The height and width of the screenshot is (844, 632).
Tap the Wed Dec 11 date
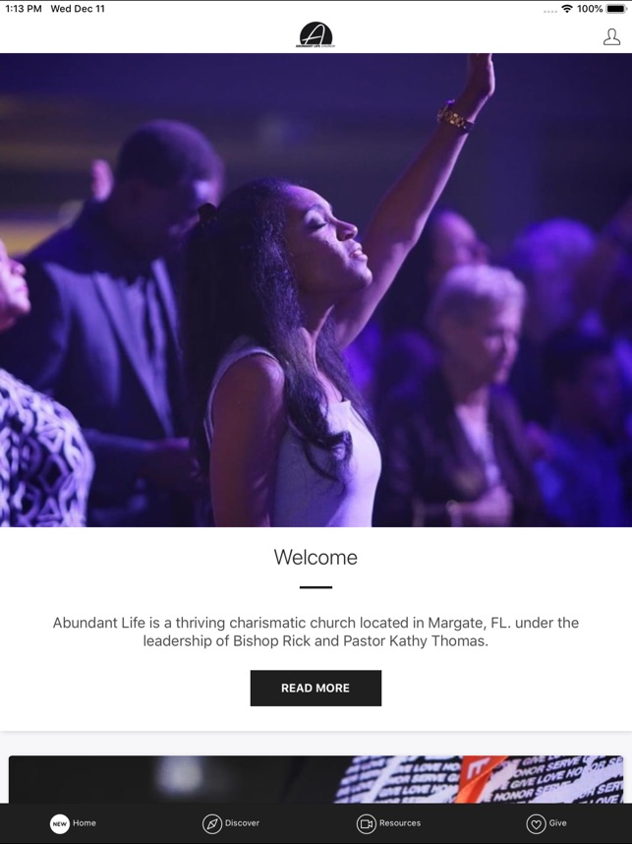pyautogui.click(x=78, y=9)
